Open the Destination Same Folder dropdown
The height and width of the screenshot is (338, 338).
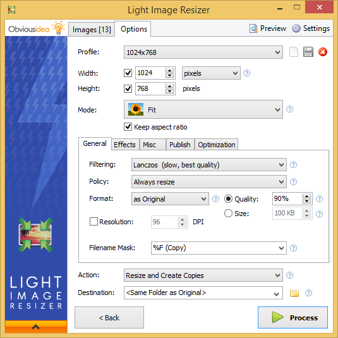pos(203,293)
